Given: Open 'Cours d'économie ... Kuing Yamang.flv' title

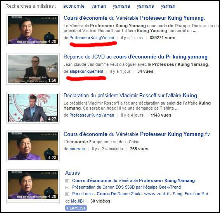Looking at the screenshot, I should (137, 134).
